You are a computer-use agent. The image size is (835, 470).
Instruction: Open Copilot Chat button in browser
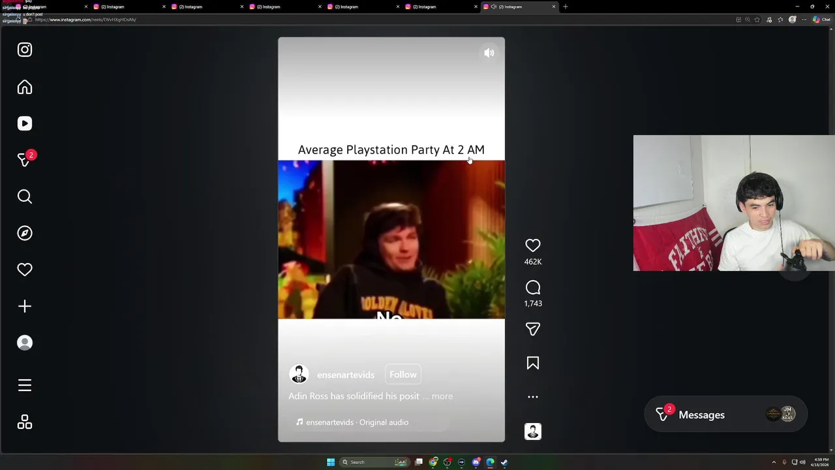tap(821, 20)
